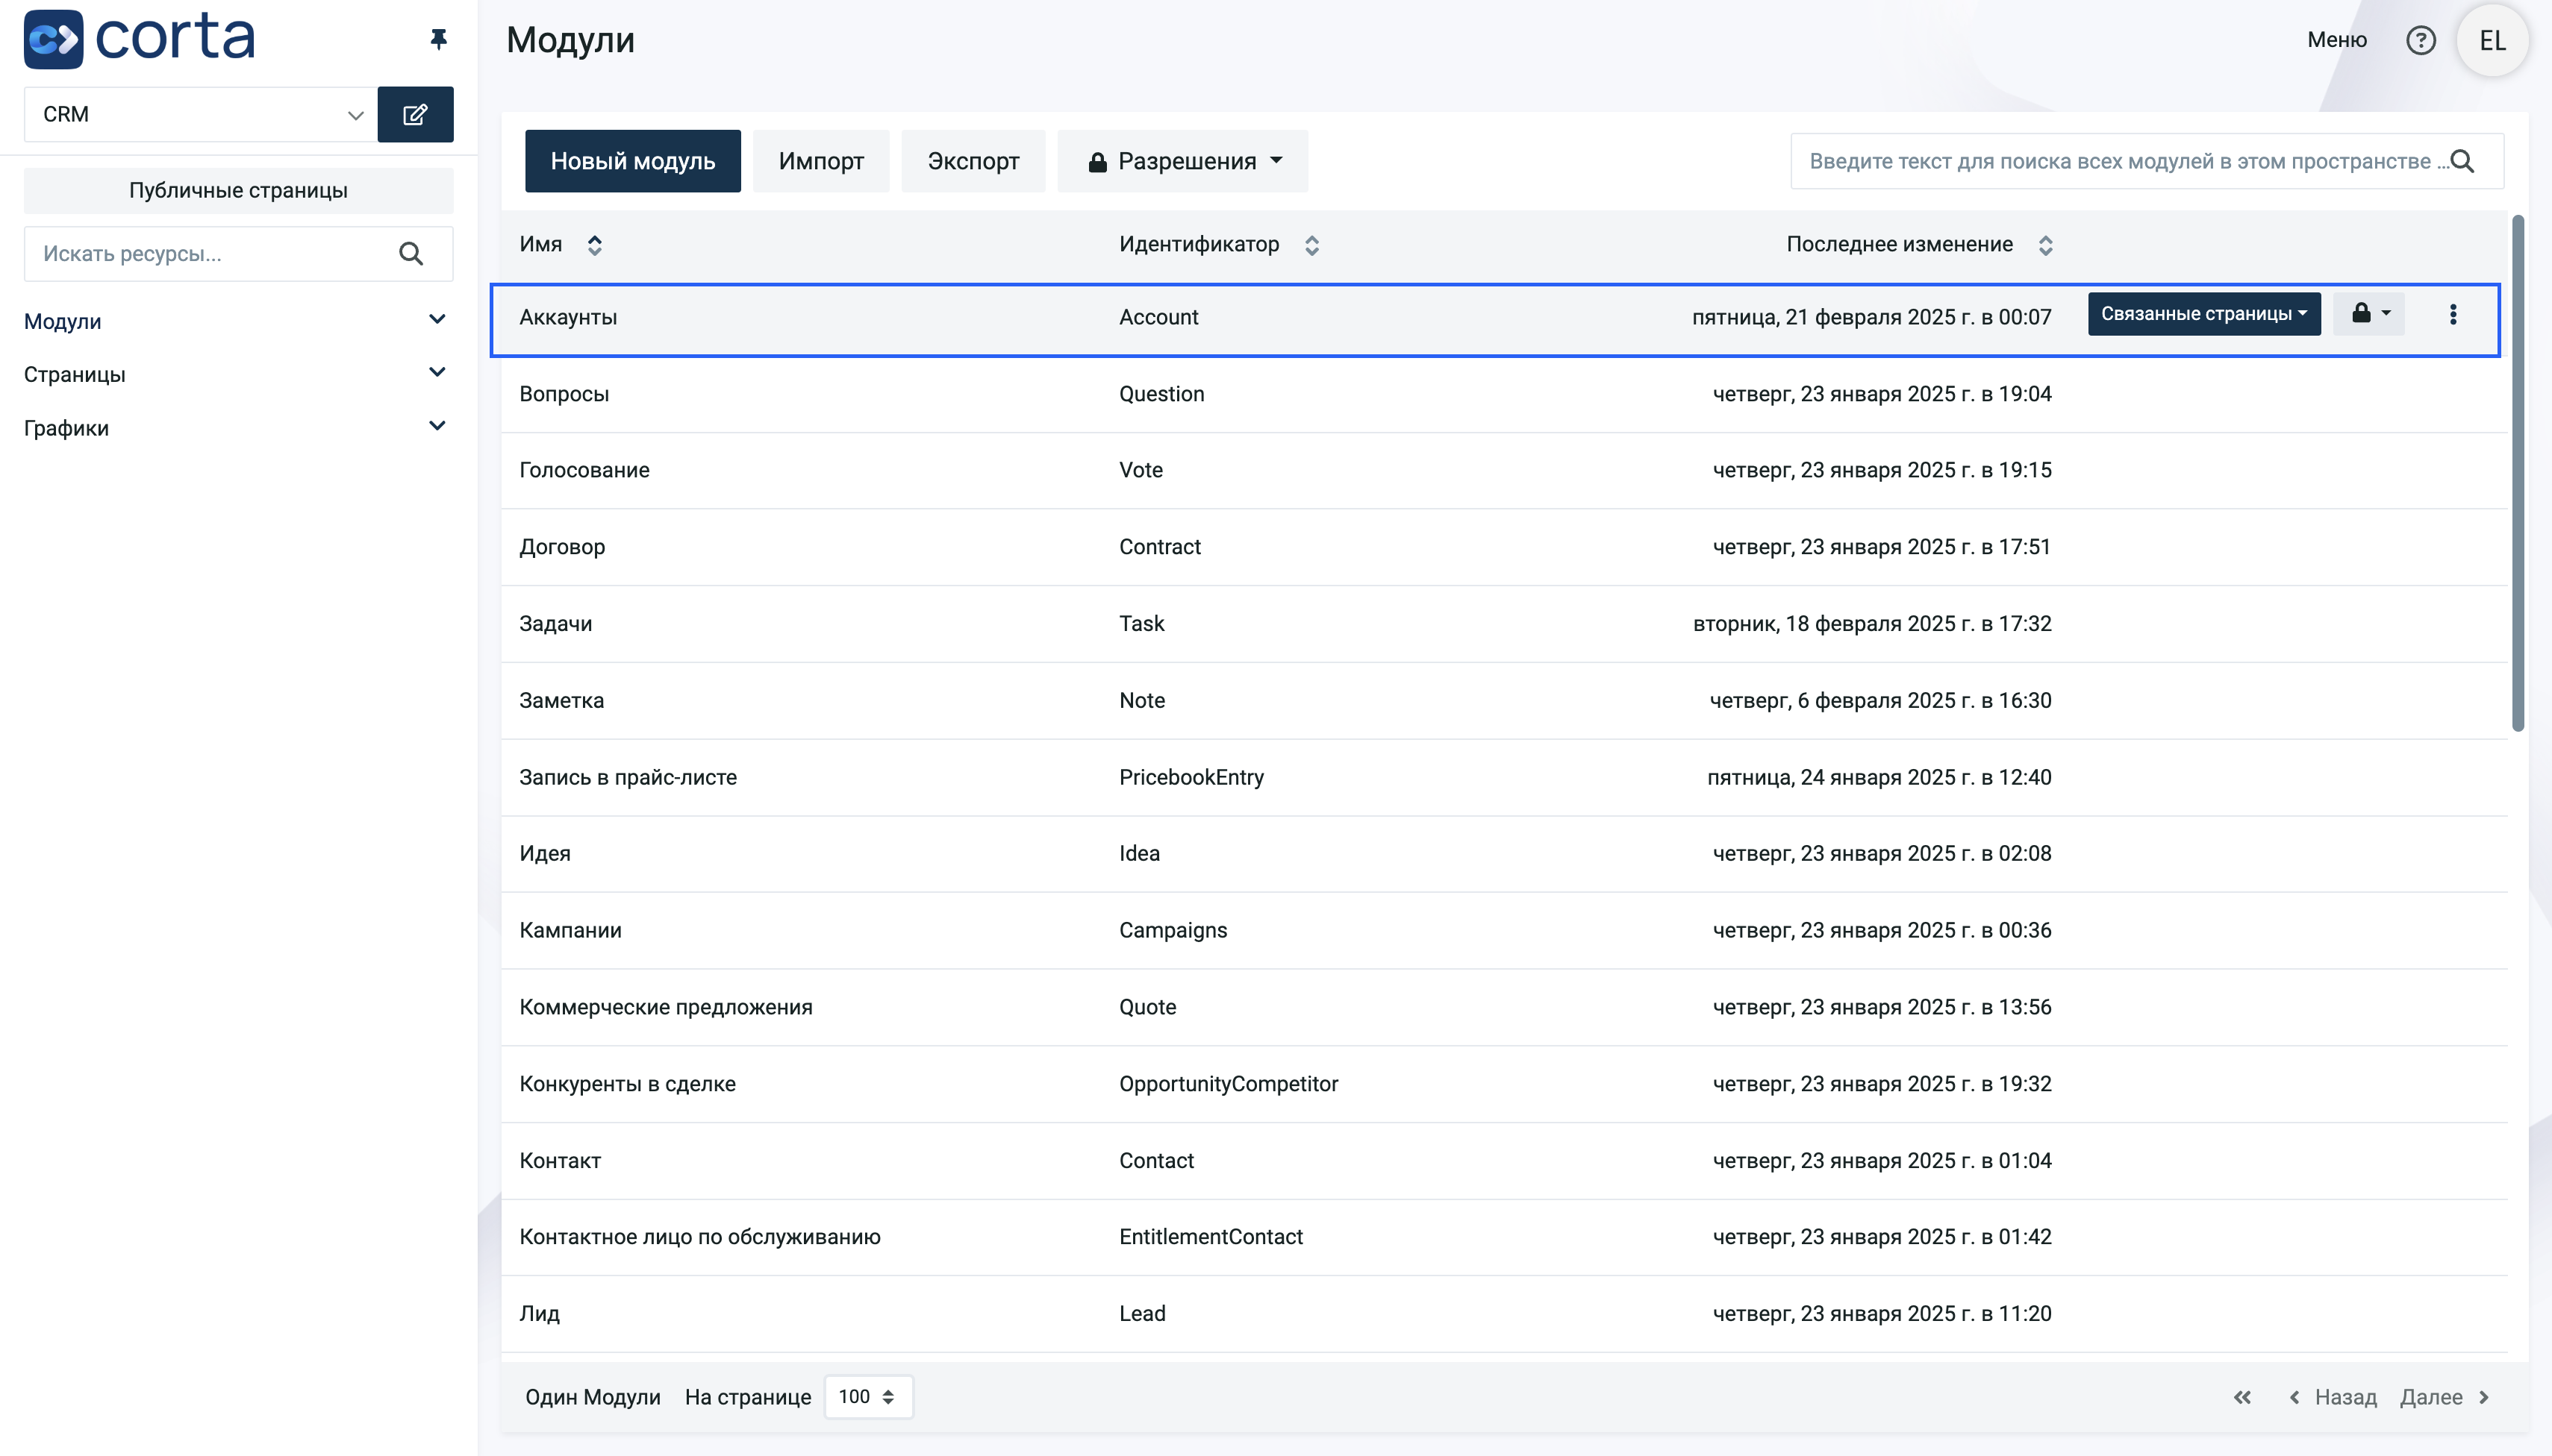
Task: Go to first page double-chevron
Action: [2243, 1397]
